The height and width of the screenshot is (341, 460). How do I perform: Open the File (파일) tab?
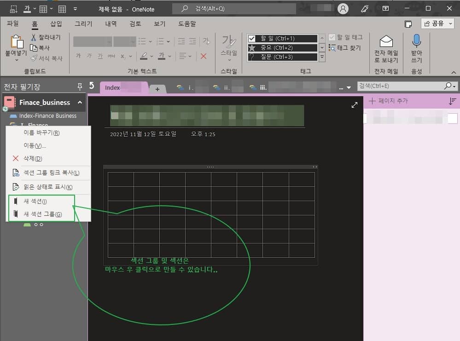[12, 23]
